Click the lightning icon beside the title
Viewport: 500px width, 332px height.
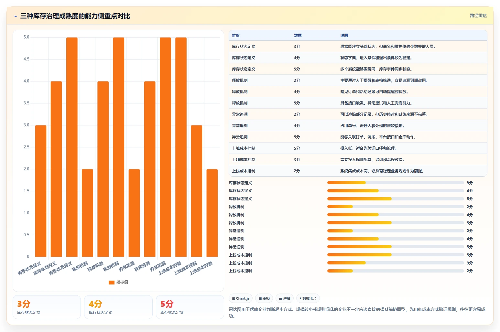point(15,16)
